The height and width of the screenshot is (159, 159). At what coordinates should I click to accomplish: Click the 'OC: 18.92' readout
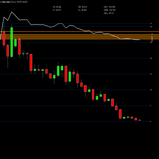coord(109,7)
